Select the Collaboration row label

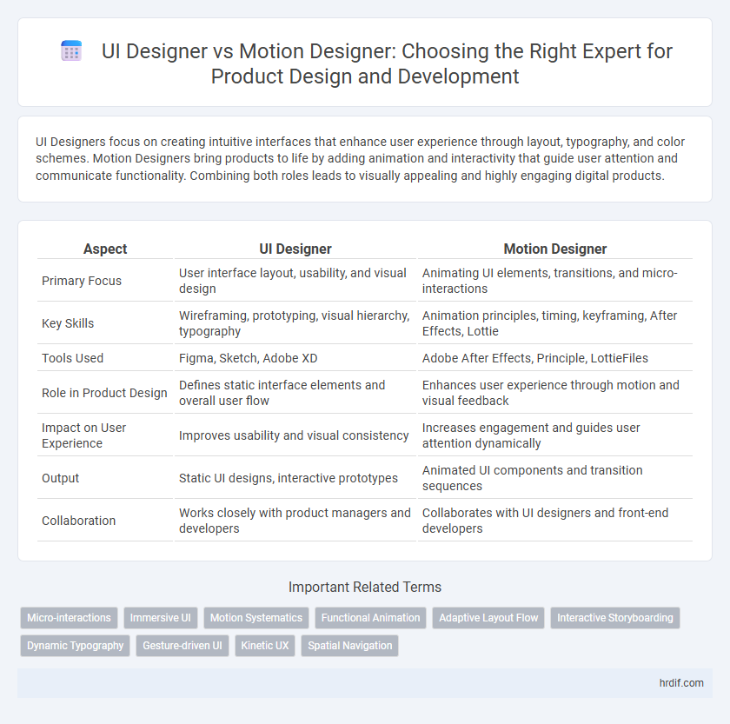click(x=78, y=521)
